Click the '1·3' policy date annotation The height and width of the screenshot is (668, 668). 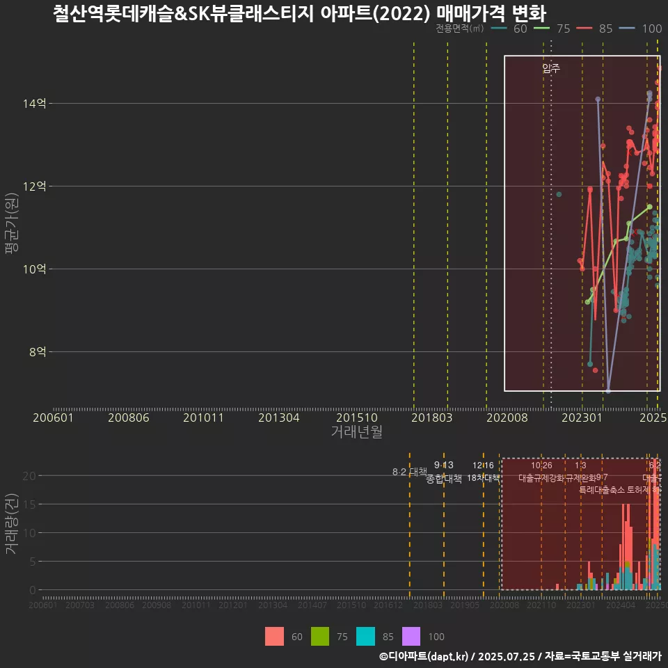[x=580, y=466]
